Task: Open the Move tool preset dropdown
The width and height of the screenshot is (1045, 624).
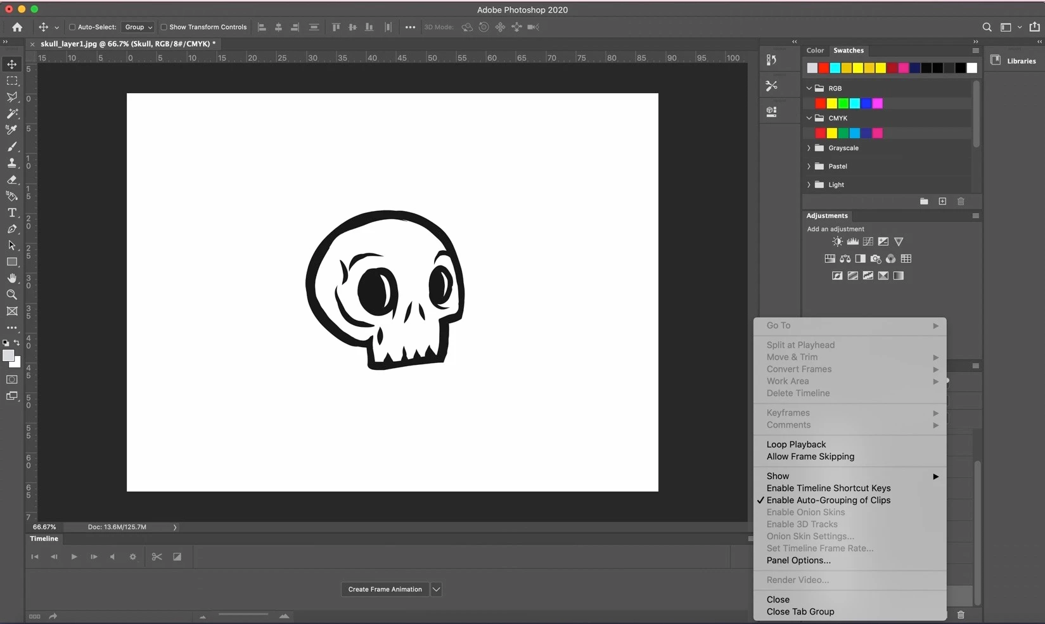Action: [x=56, y=27]
